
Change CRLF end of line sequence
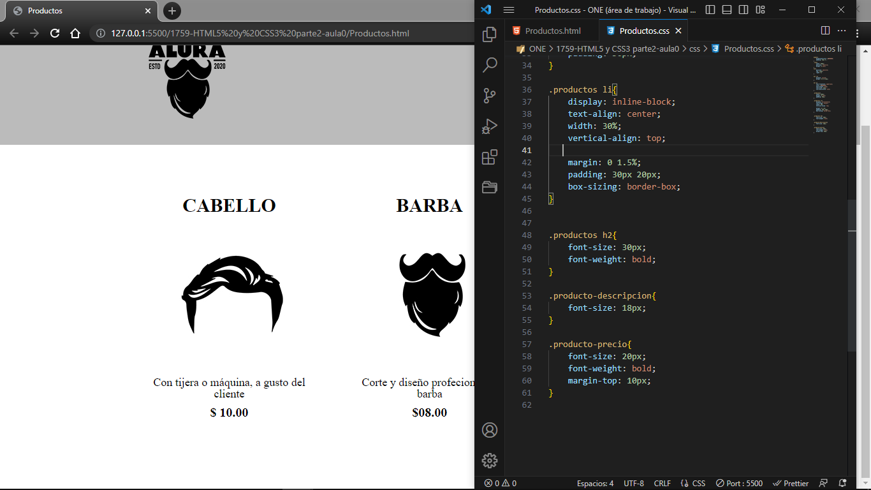click(x=662, y=484)
